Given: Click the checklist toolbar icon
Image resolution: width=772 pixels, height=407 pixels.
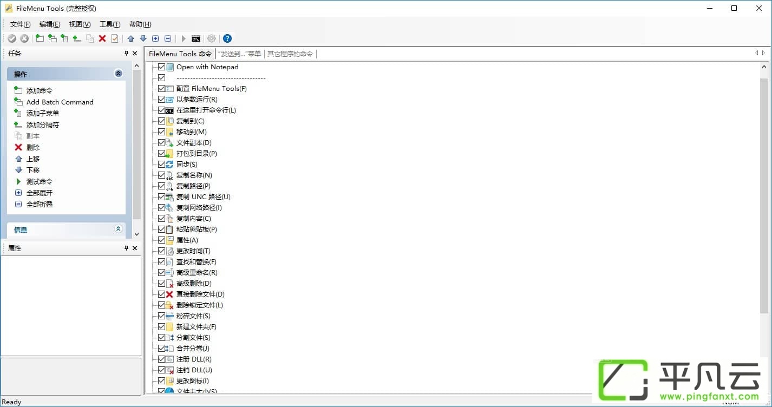Looking at the screenshot, I should pos(115,38).
